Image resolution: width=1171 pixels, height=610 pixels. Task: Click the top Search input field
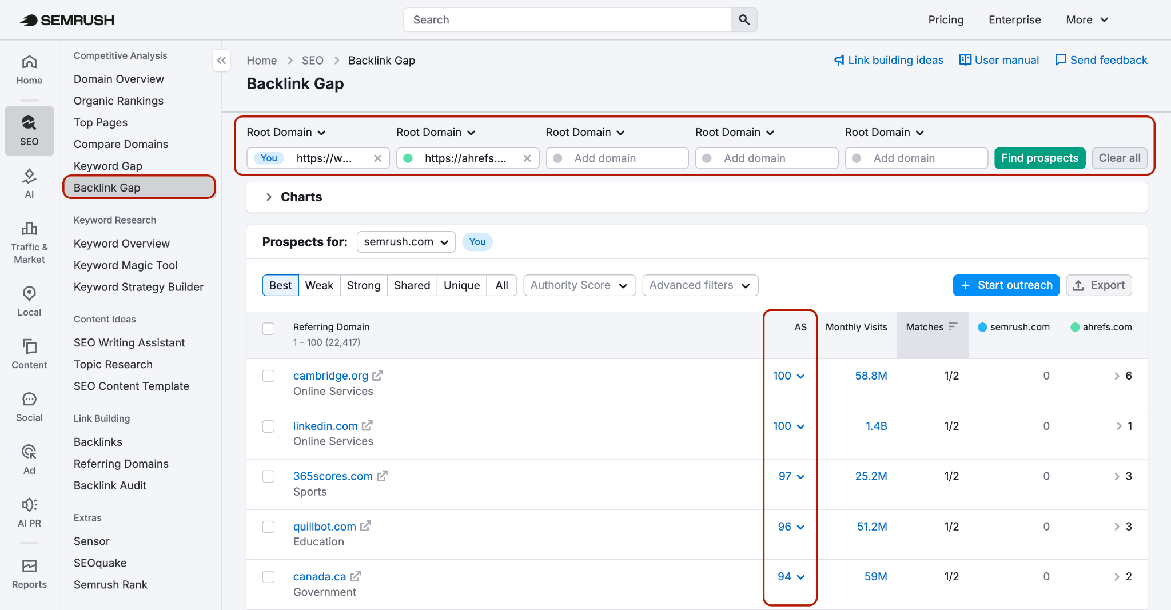click(567, 20)
